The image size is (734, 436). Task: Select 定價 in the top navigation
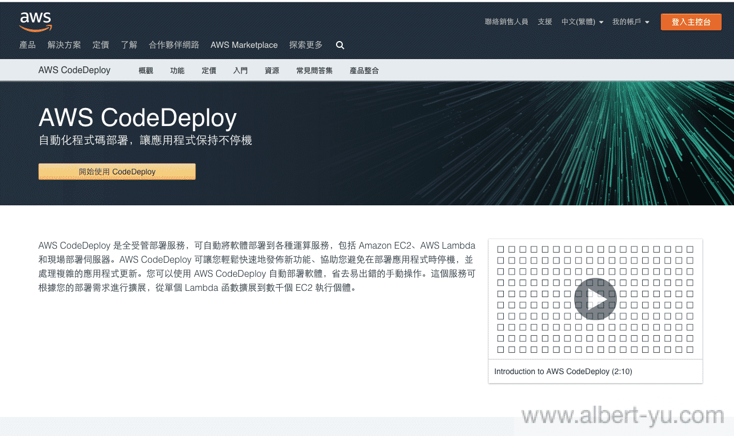pyautogui.click(x=101, y=45)
